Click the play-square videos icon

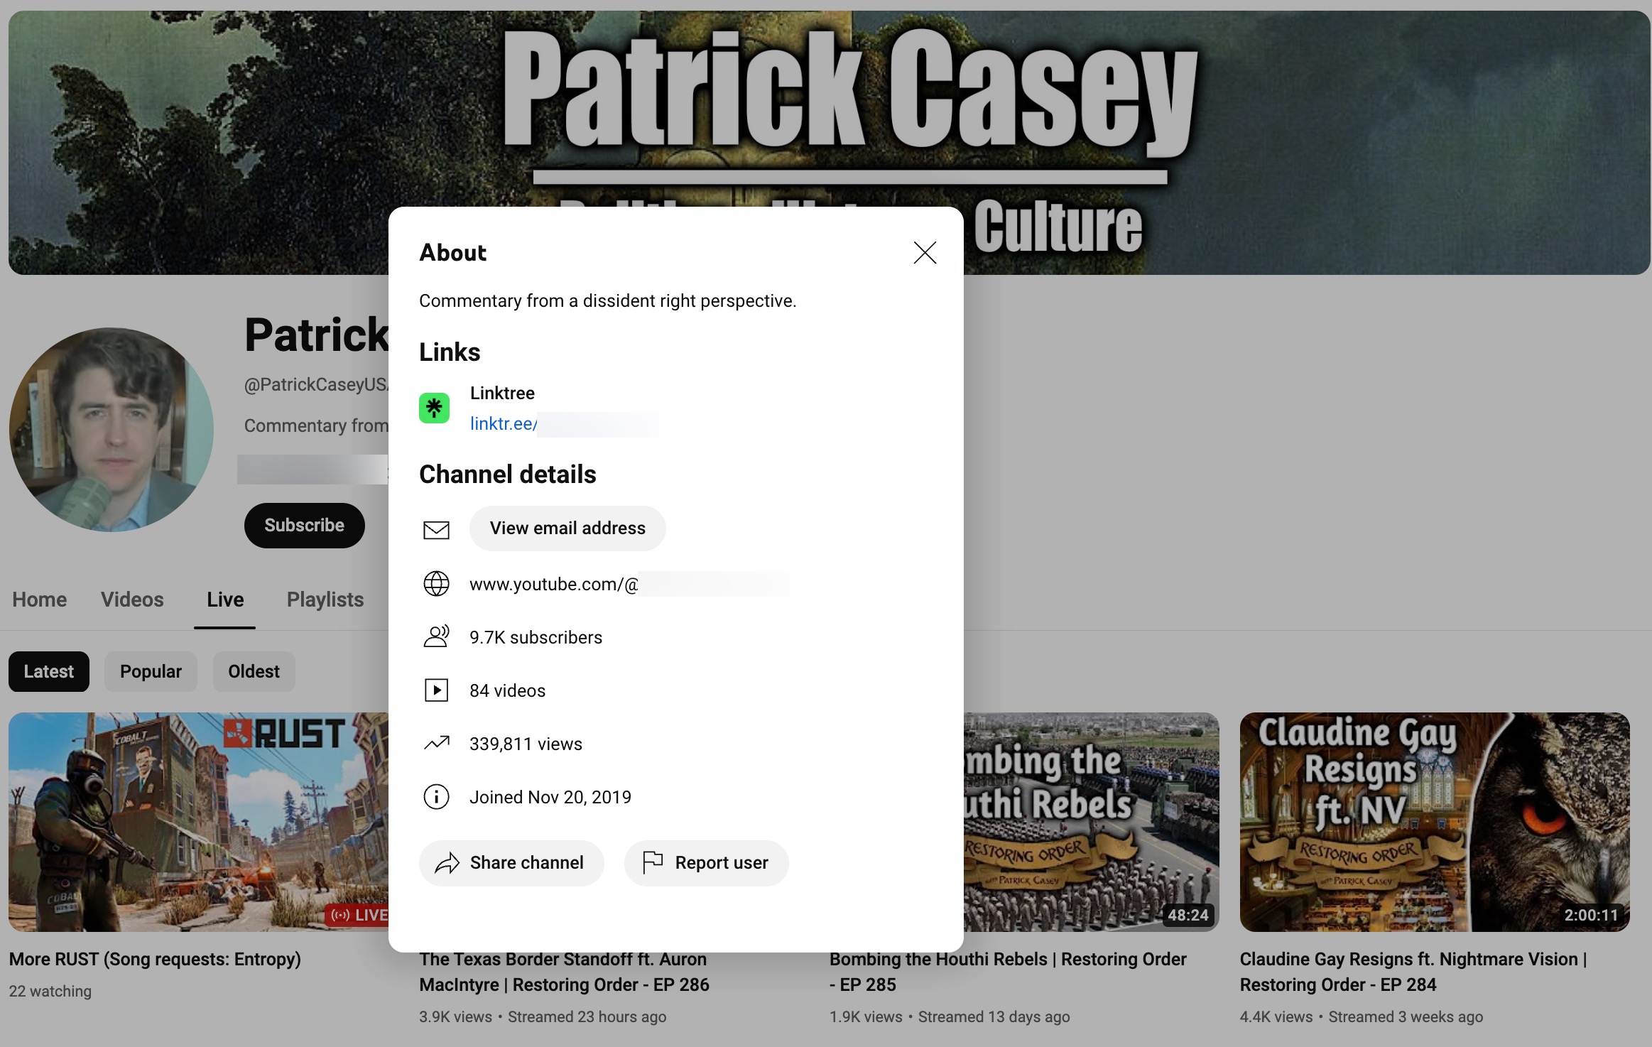pos(436,690)
